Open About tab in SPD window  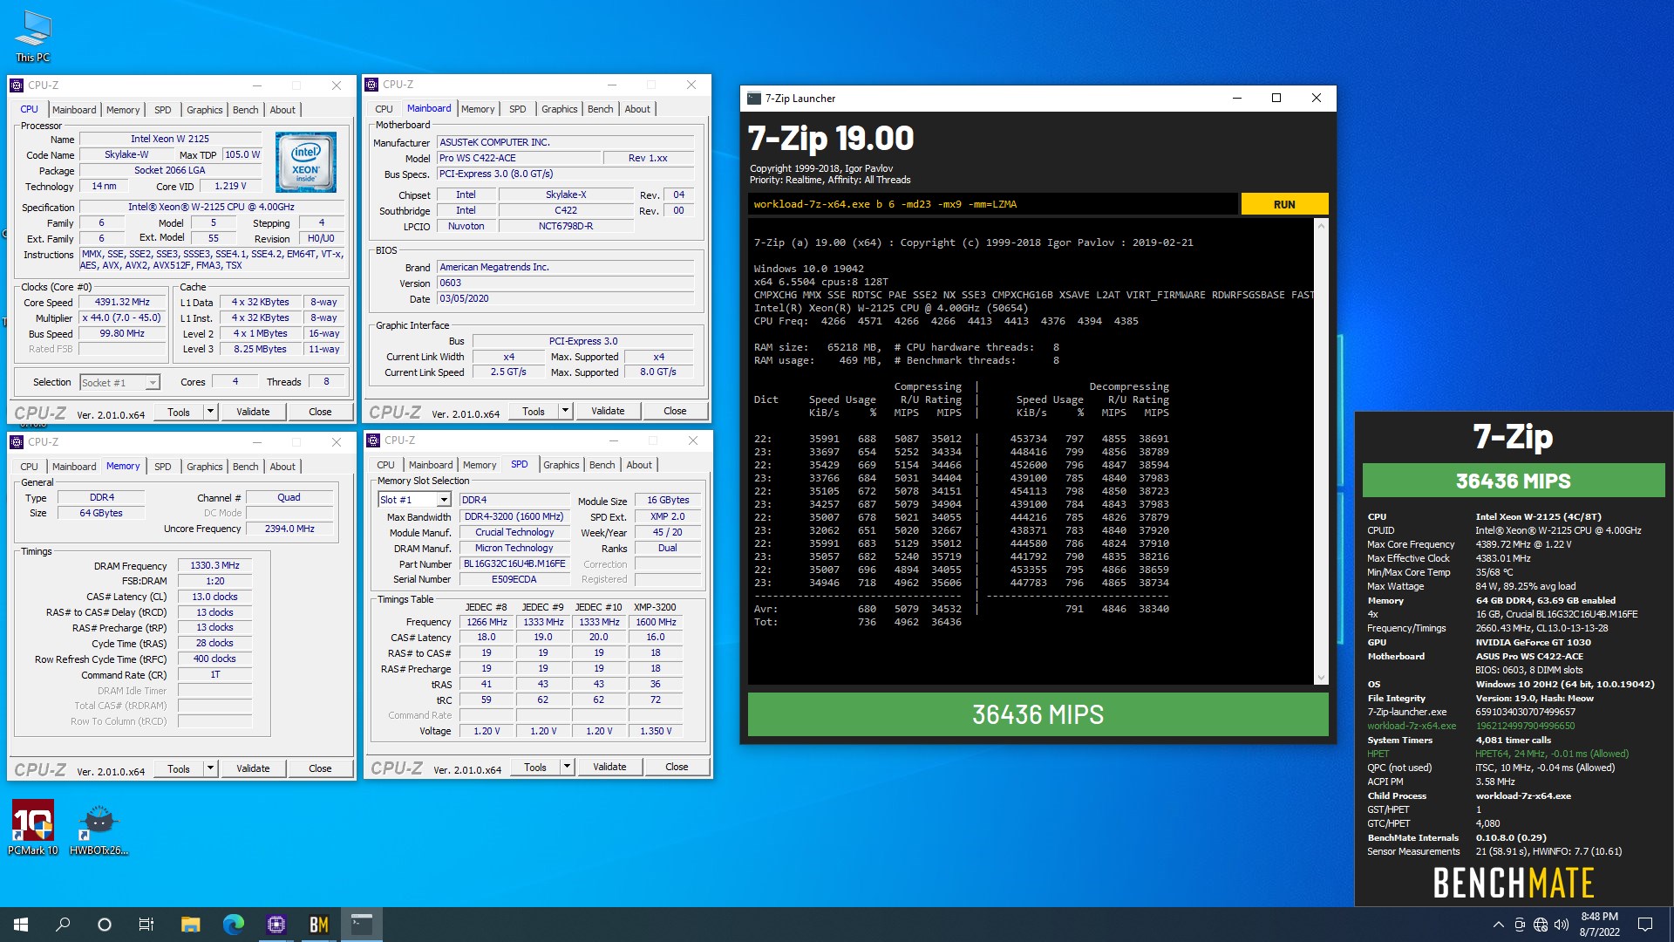point(639,465)
